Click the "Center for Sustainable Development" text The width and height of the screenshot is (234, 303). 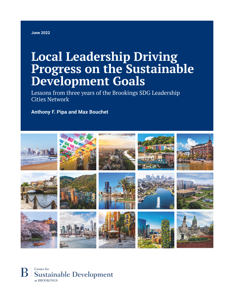(x=73, y=274)
